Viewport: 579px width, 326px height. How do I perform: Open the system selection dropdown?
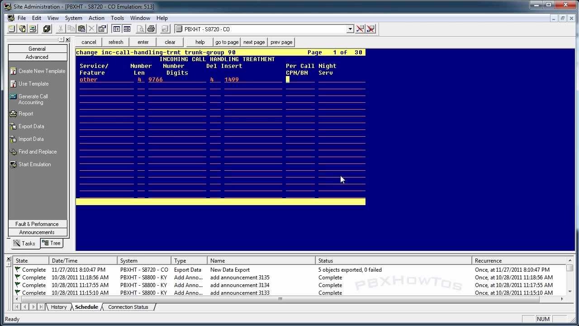pyautogui.click(x=350, y=29)
